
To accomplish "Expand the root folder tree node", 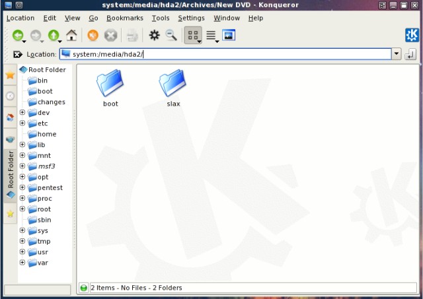I will (x=22, y=209).
